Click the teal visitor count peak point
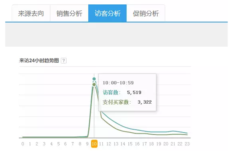The height and width of the screenshot is (151, 239). click(94, 79)
